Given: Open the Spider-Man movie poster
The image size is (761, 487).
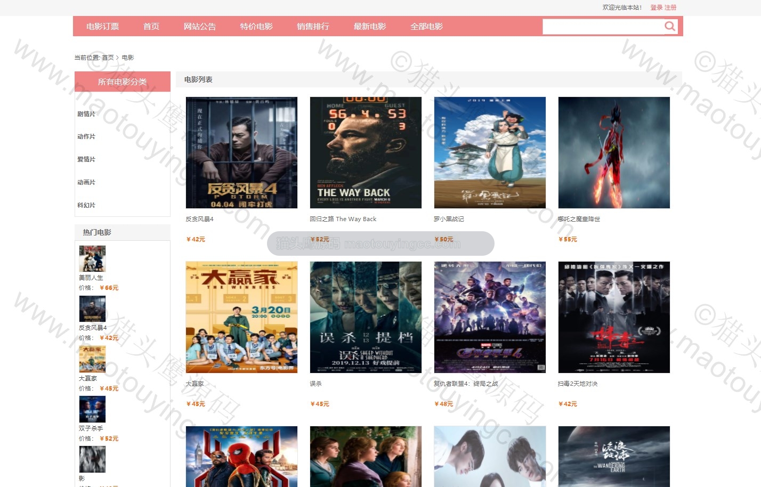Looking at the screenshot, I should (241, 456).
